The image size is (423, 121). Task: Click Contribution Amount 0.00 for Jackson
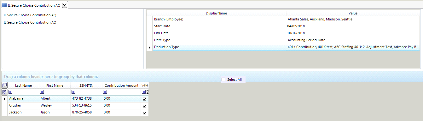pos(121,113)
